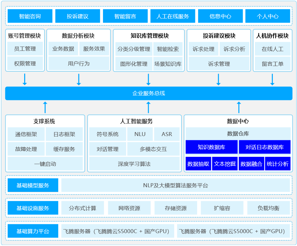The image size is (297, 246).
Task: Open the 用户行为 item
Action: [79, 63]
